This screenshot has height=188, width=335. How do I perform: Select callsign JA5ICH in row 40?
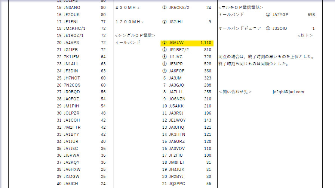[71, 183]
